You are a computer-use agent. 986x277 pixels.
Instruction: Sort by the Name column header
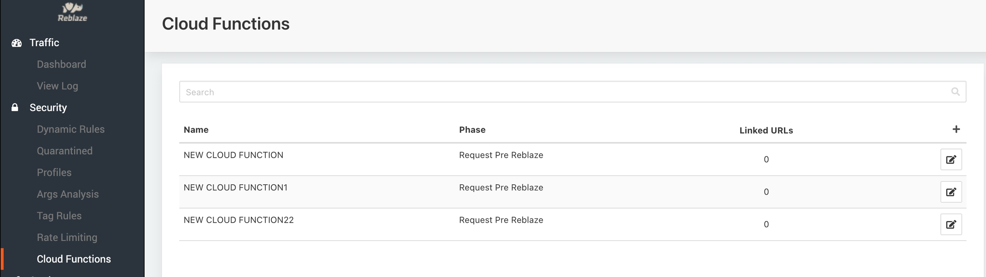196,130
